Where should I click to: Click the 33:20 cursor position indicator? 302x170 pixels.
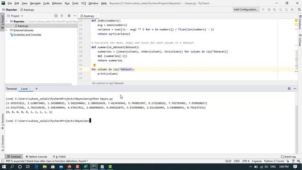coord(228,161)
